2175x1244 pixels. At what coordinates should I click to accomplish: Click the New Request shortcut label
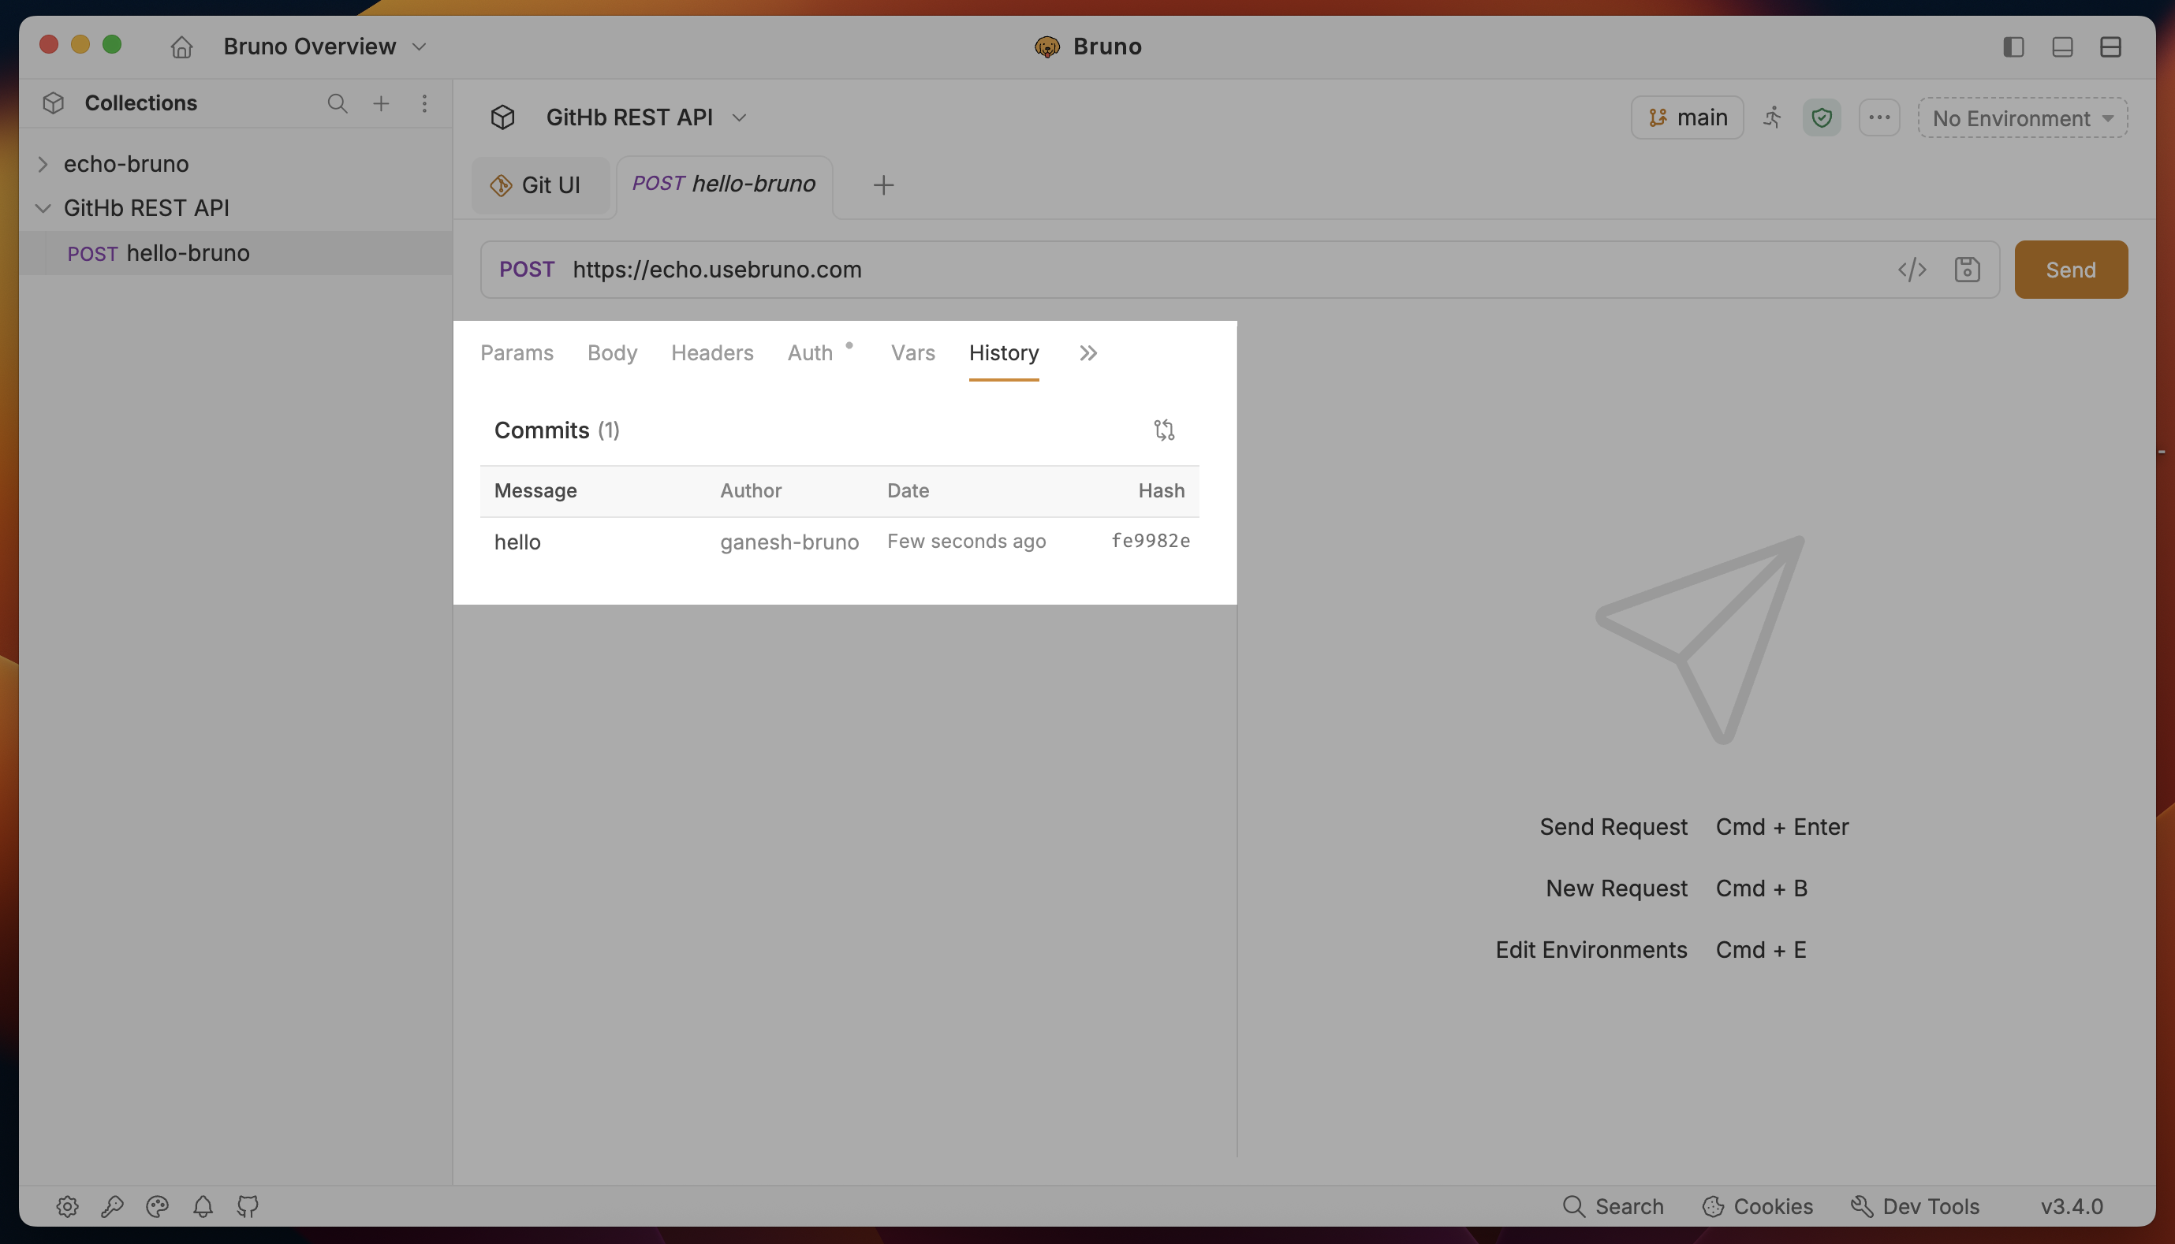tap(1616, 888)
